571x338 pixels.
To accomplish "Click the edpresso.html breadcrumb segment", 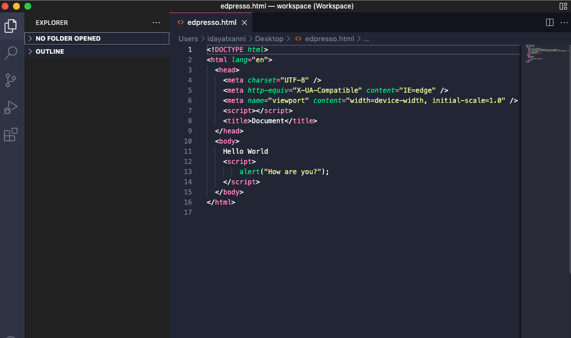I will (x=329, y=38).
